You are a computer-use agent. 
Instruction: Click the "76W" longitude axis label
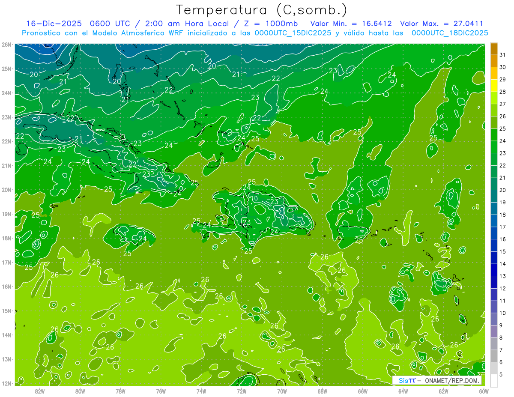click(x=161, y=391)
